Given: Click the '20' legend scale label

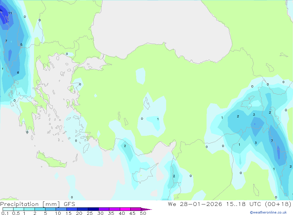Looking at the screenshot, I should 79,213.
